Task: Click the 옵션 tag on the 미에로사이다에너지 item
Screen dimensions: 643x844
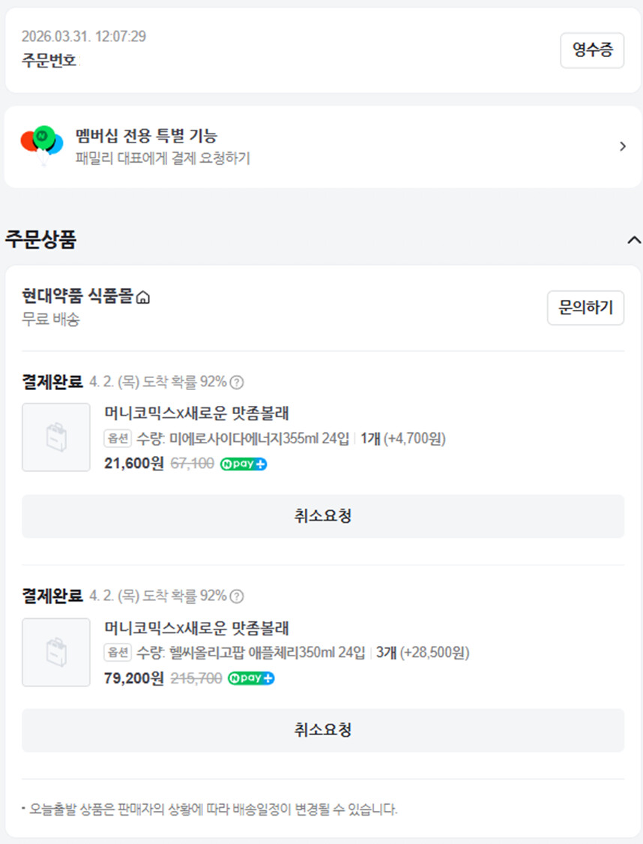Action: [118, 438]
